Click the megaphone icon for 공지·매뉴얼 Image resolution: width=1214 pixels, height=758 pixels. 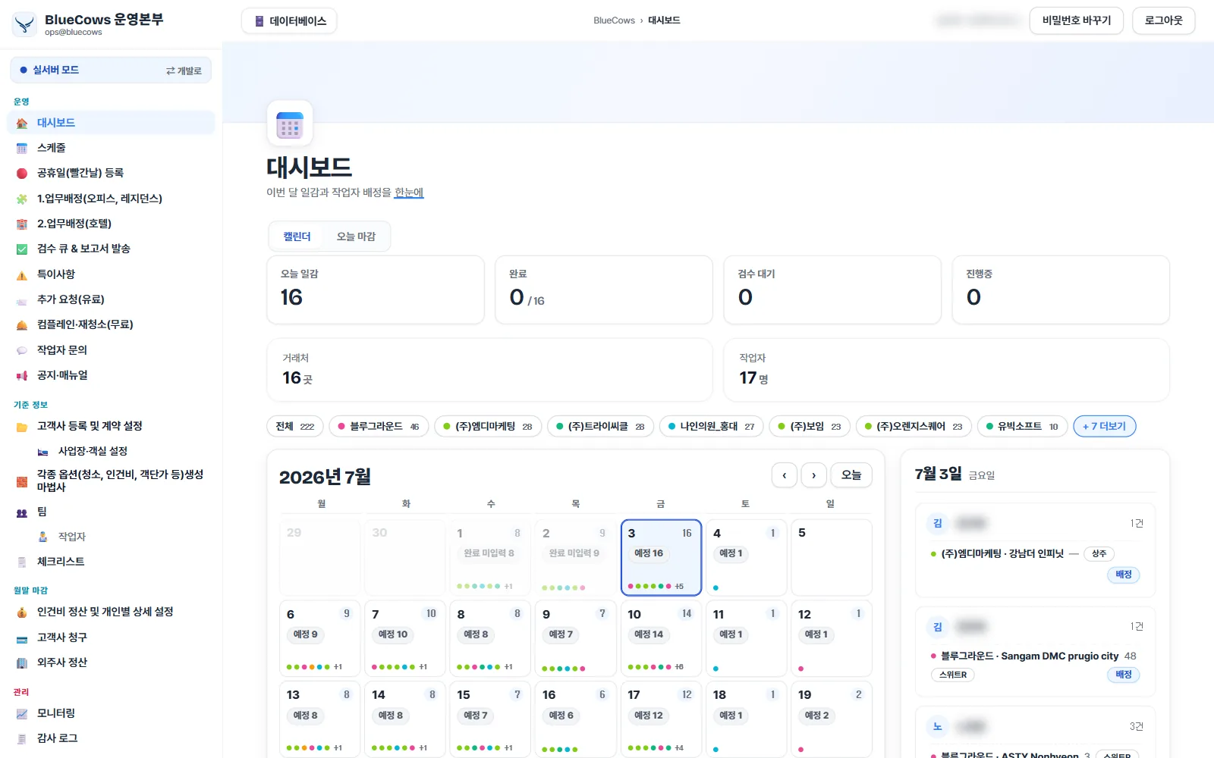tap(22, 375)
